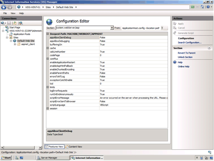Open Online Help link

pyautogui.click(x=183, y=67)
